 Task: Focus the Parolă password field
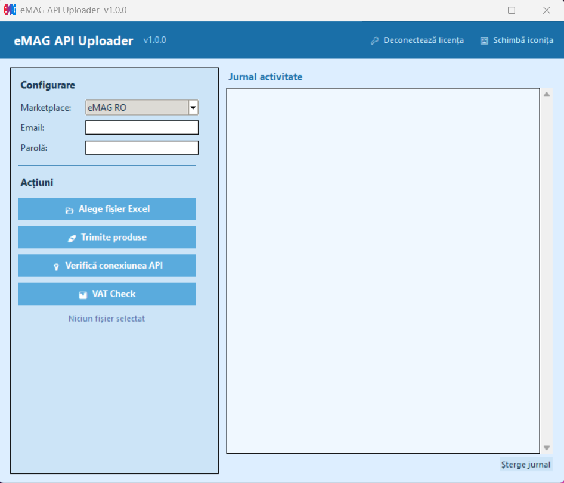[x=142, y=148]
